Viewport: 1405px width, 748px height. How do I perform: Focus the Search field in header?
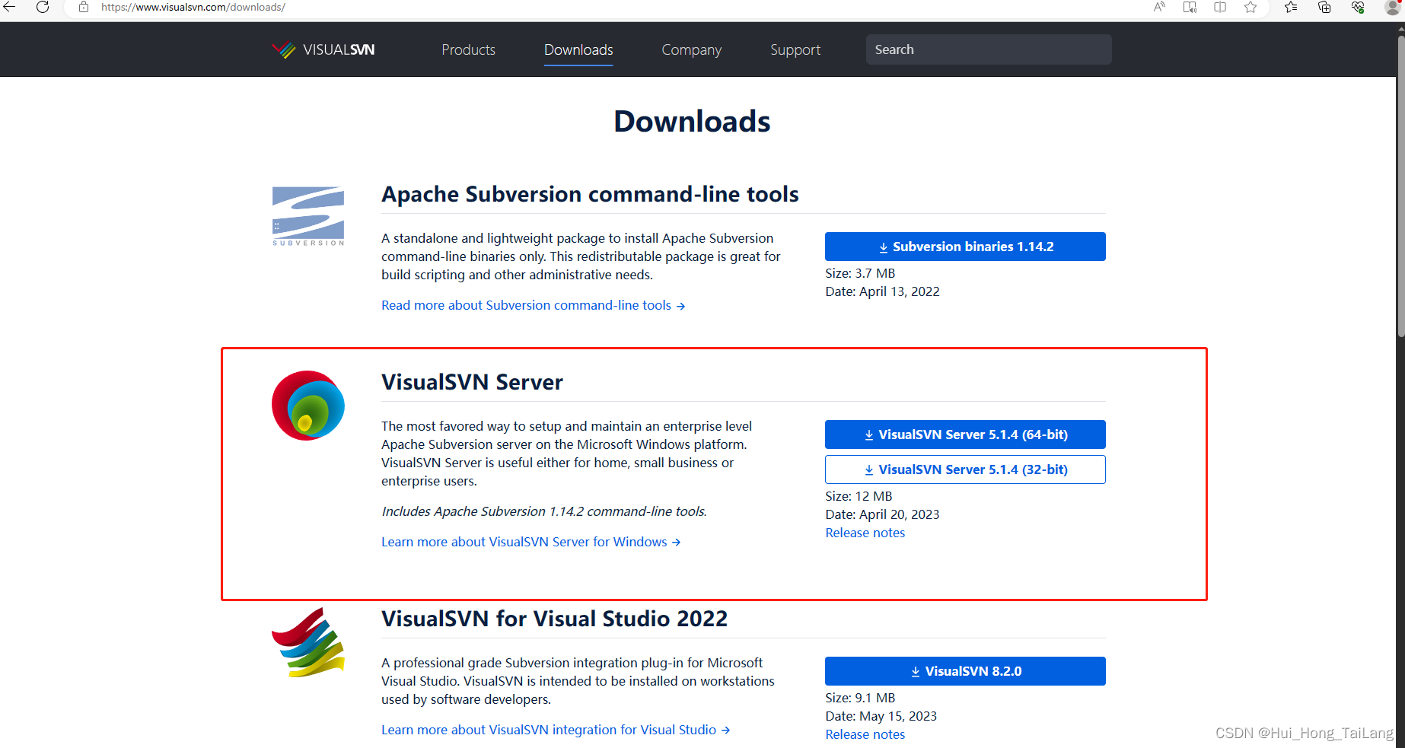989,49
